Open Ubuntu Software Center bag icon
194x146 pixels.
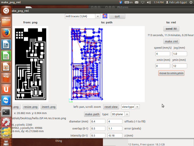click(x=6, y=78)
